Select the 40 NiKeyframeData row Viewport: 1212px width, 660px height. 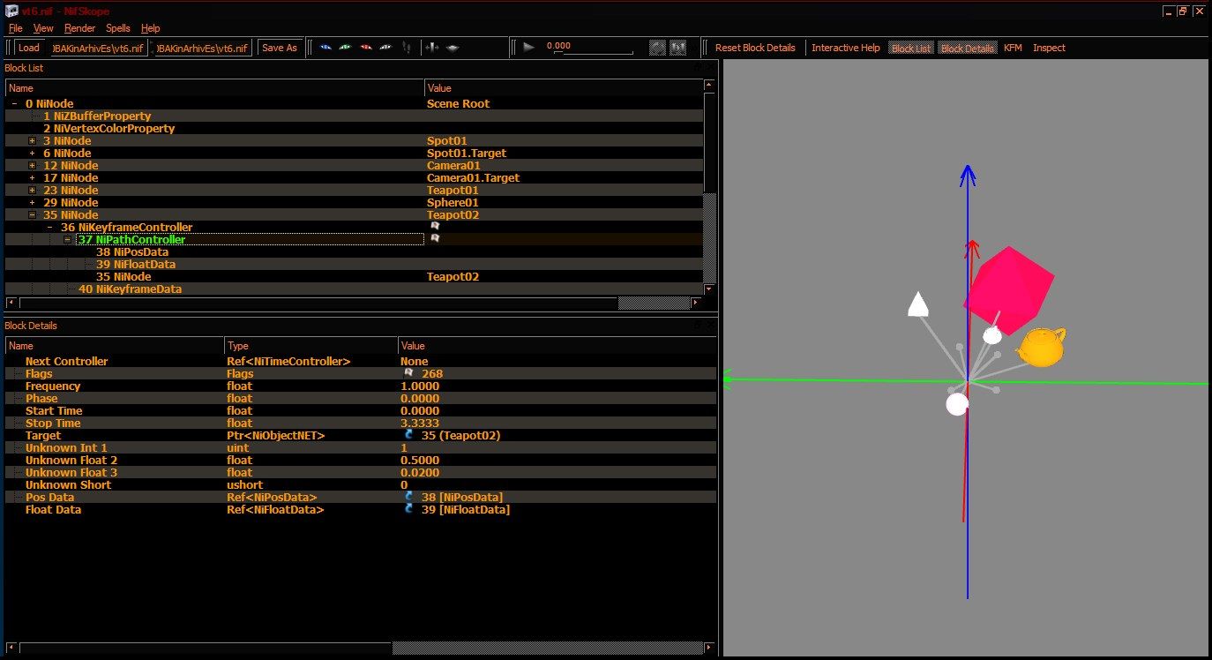tap(353, 289)
